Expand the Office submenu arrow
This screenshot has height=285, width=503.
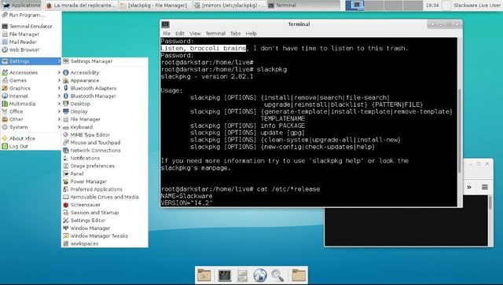pyautogui.click(x=59, y=111)
